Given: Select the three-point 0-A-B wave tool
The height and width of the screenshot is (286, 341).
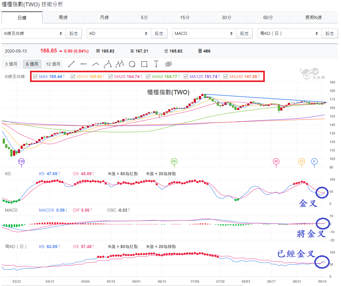Looking at the screenshot, I should (x=108, y=64).
